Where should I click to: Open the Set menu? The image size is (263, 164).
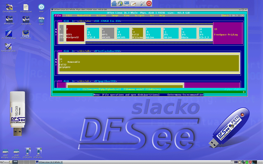pyautogui.click(x=152, y=15)
